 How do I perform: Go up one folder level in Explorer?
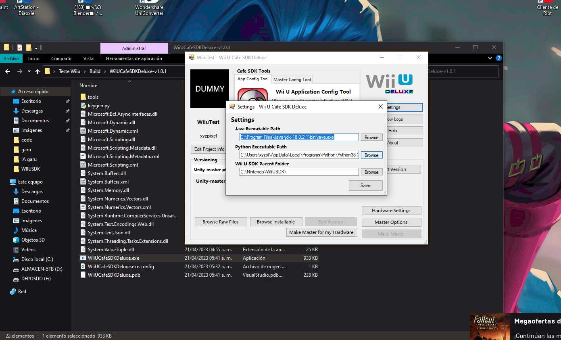(38, 71)
